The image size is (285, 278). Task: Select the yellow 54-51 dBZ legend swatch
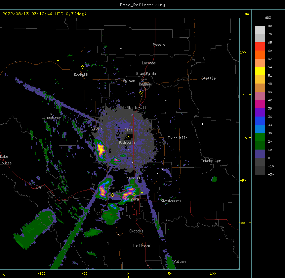coord(260,71)
